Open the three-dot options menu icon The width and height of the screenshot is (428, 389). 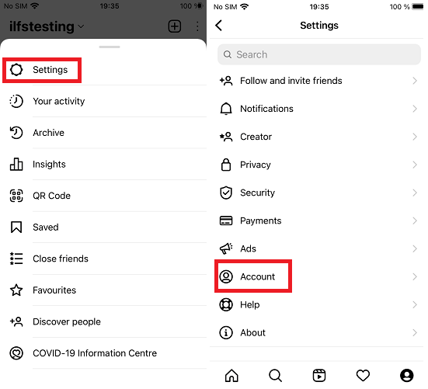point(197,26)
